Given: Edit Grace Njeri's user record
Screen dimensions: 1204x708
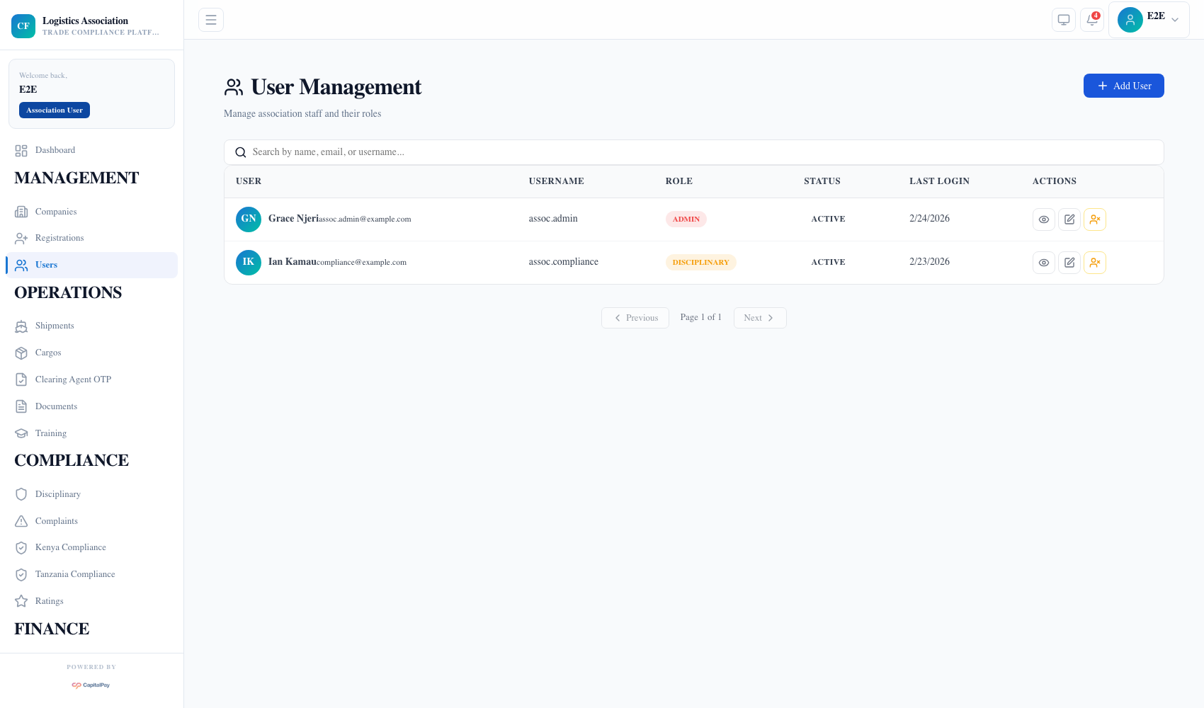Looking at the screenshot, I should click(1069, 219).
